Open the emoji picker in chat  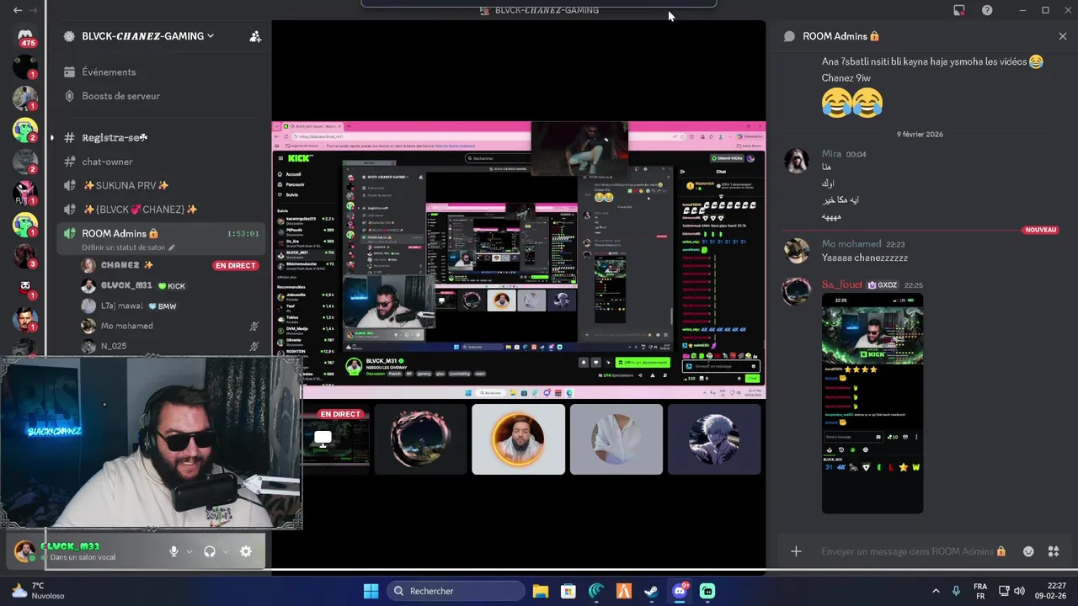[x=1028, y=551]
